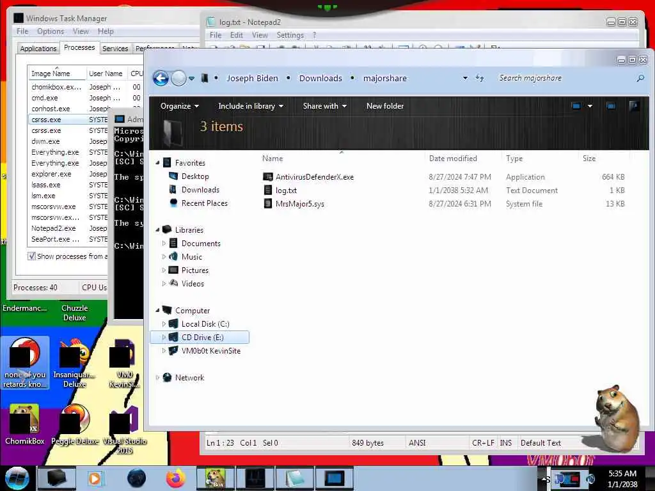Select the majorshare breadcrumb
The height and width of the screenshot is (491, 655).
tap(384, 78)
